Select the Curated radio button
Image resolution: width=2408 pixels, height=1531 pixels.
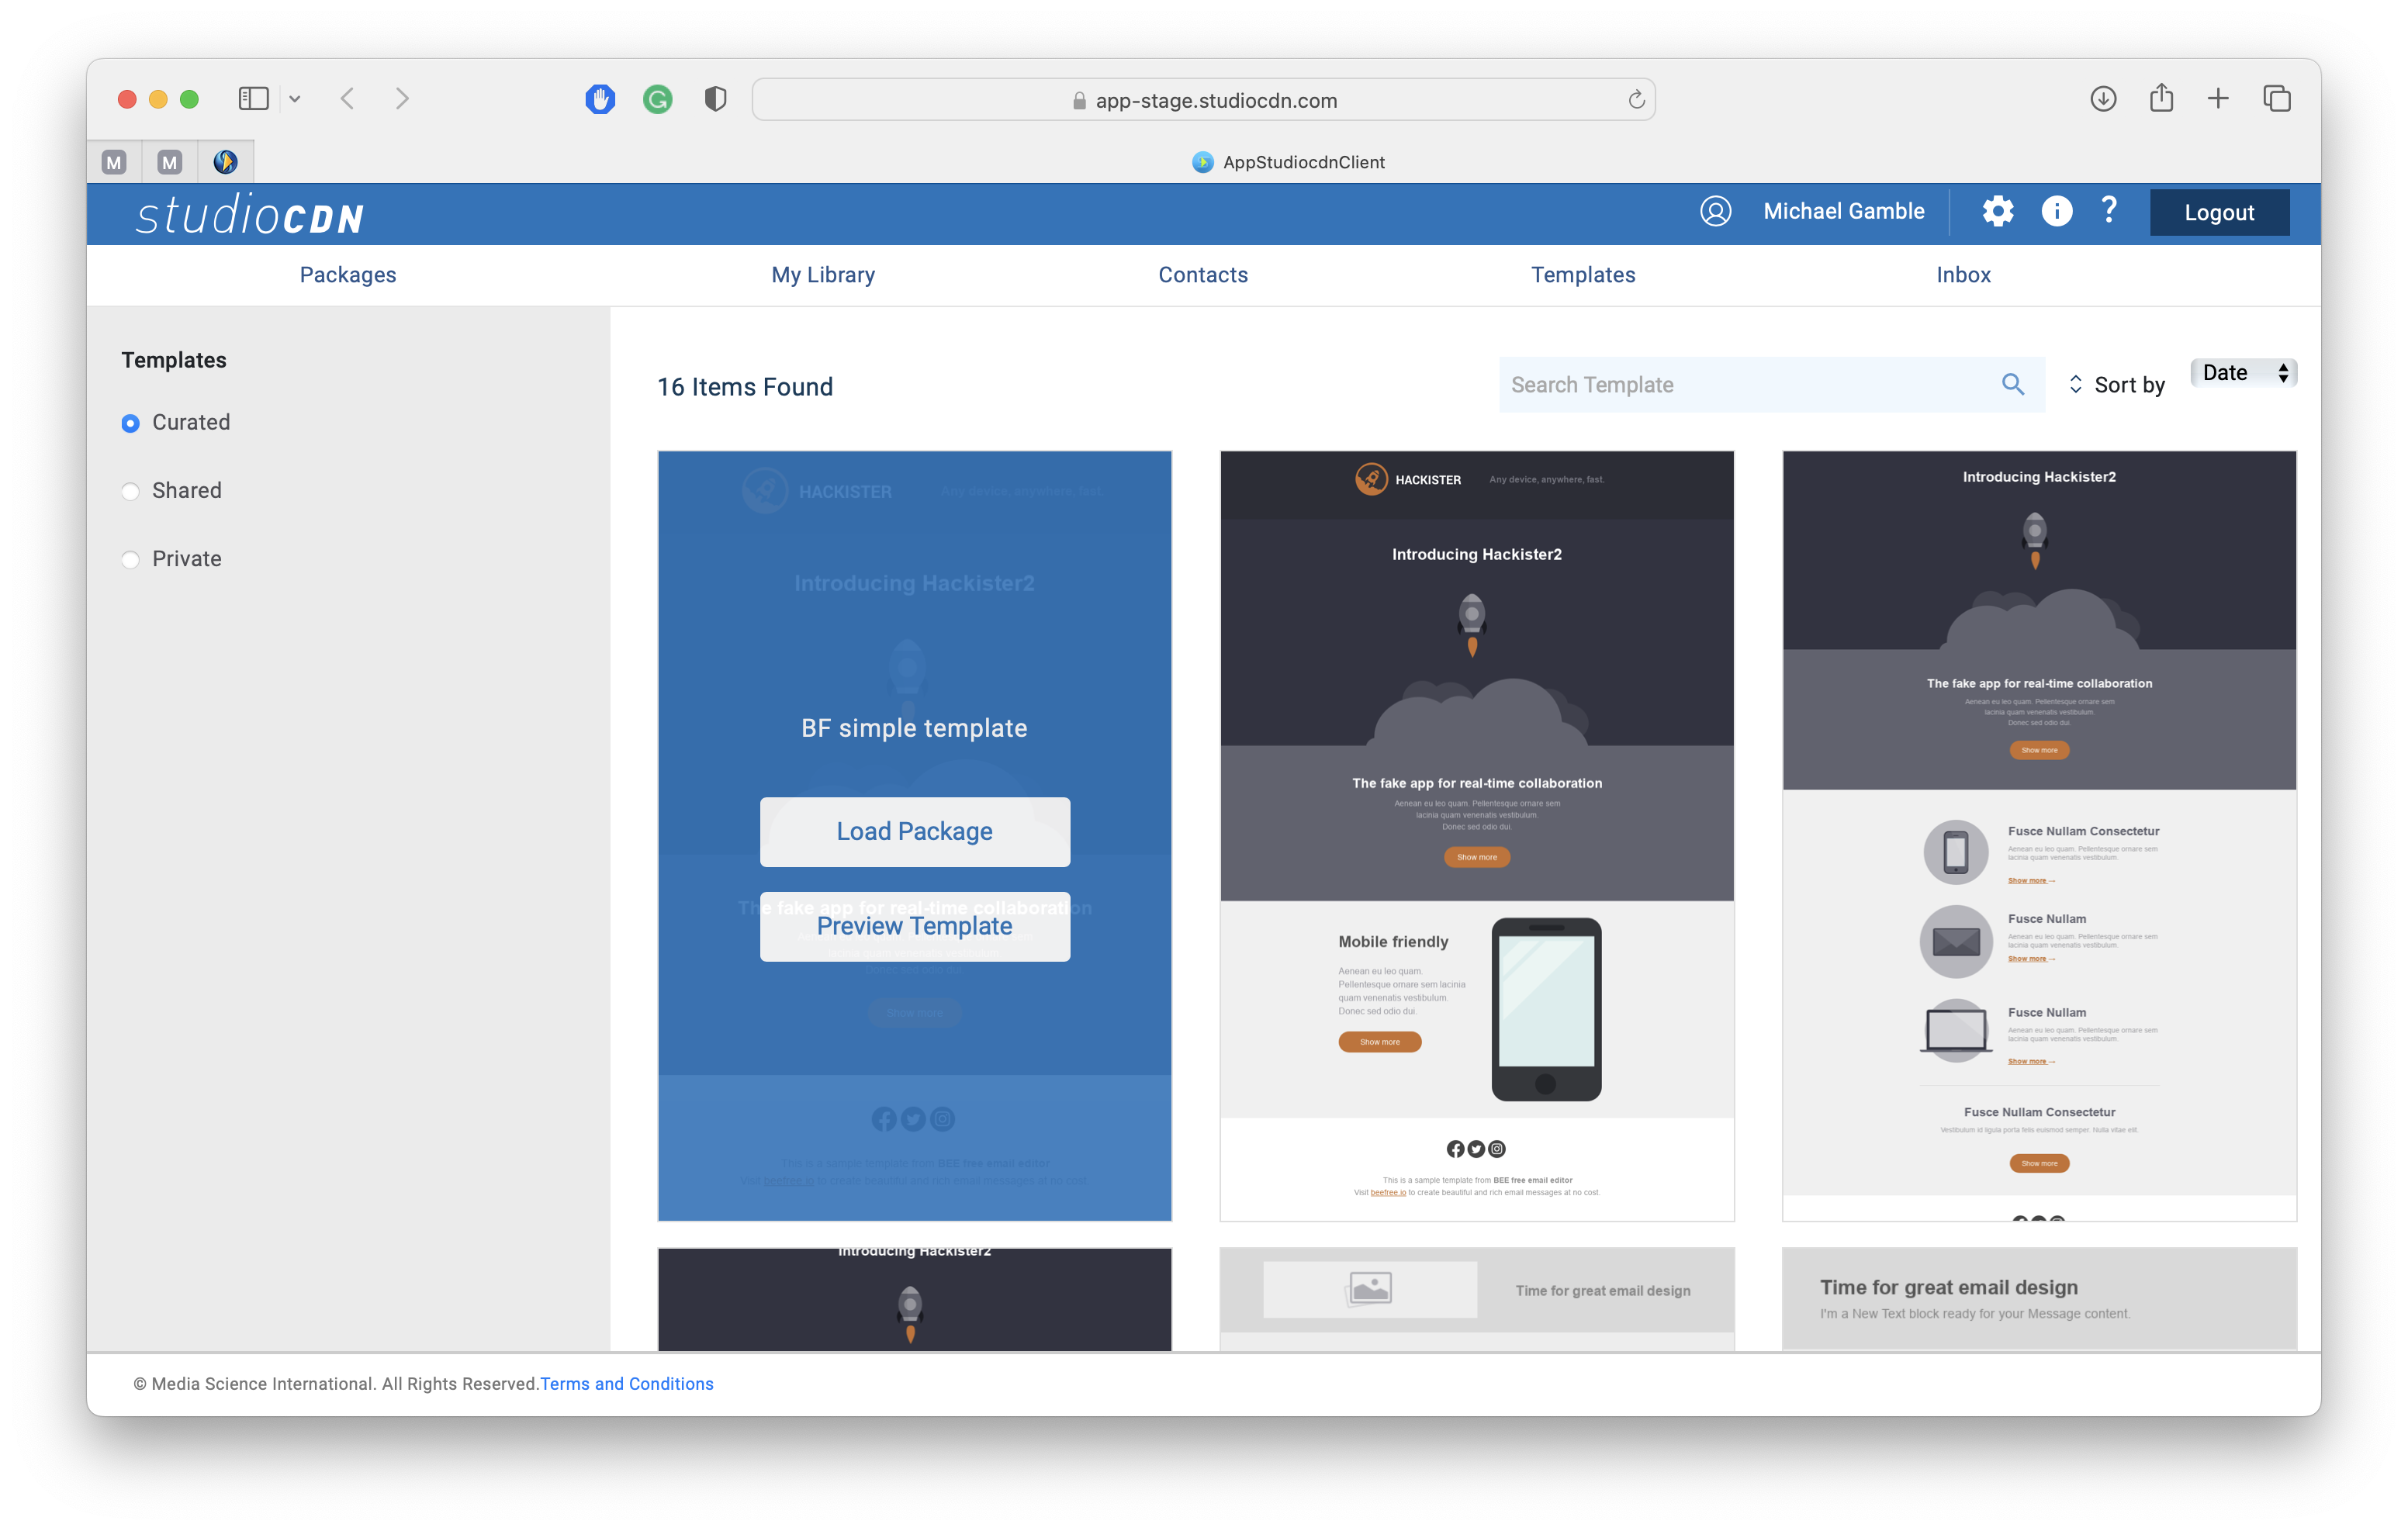click(x=130, y=423)
